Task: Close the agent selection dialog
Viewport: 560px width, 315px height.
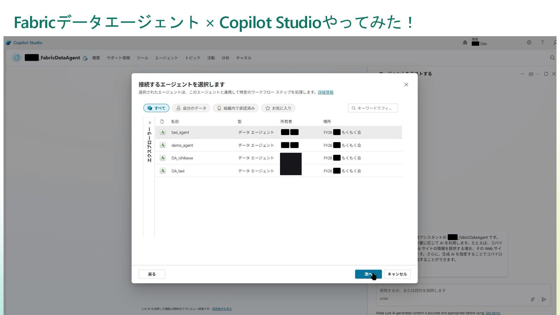Action: pyautogui.click(x=406, y=85)
